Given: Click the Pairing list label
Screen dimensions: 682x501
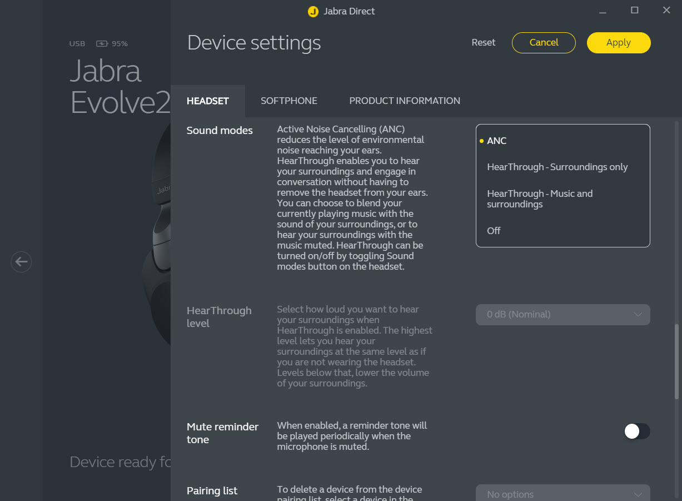Looking at the screenshot, I should [212, 491].
